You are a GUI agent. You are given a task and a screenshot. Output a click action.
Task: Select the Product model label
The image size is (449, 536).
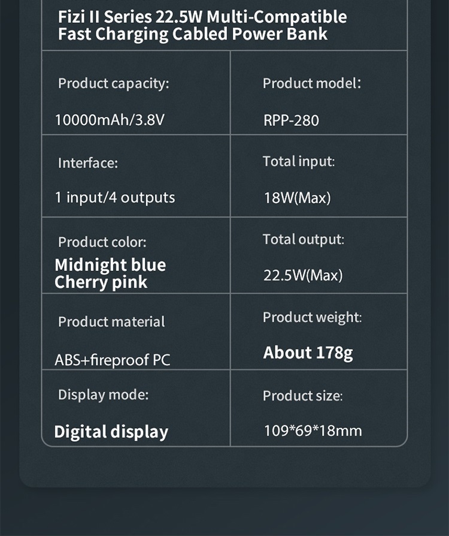click(x=311, y=83)
